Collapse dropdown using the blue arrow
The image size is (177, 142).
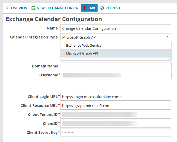(168, 37)
